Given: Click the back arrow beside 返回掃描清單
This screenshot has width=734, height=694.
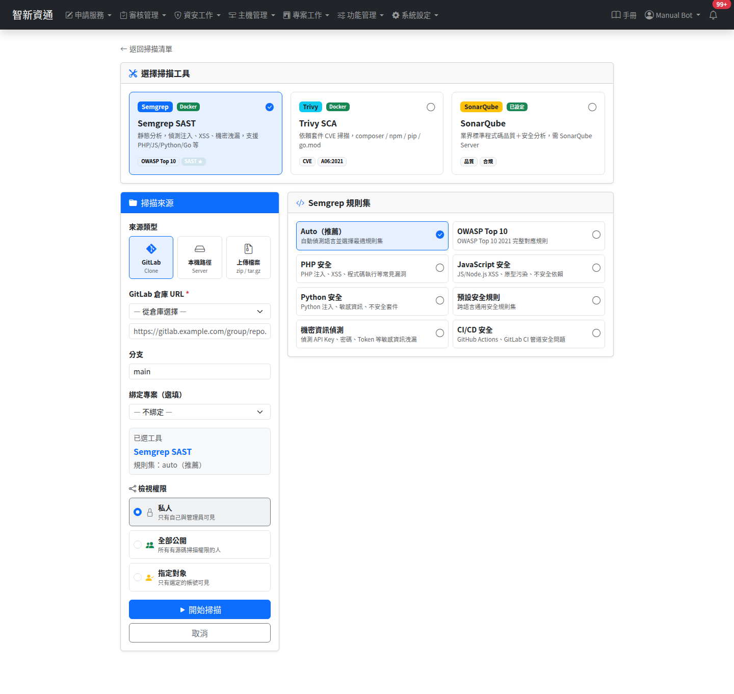Looking at the screenshot, I should click(123, 49).
